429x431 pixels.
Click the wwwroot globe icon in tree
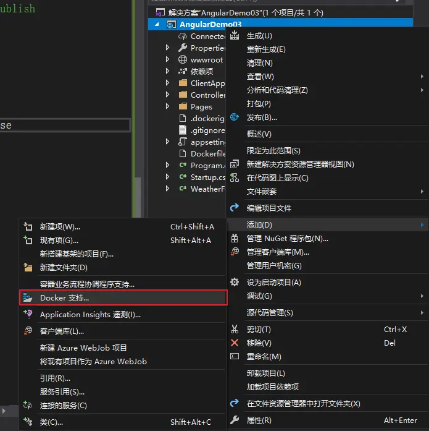(183, 59)
